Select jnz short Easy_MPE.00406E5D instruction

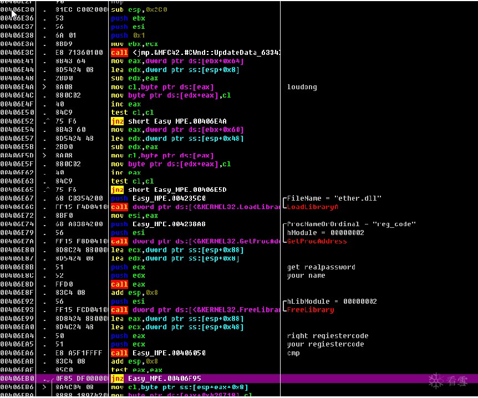coord(169,190)
